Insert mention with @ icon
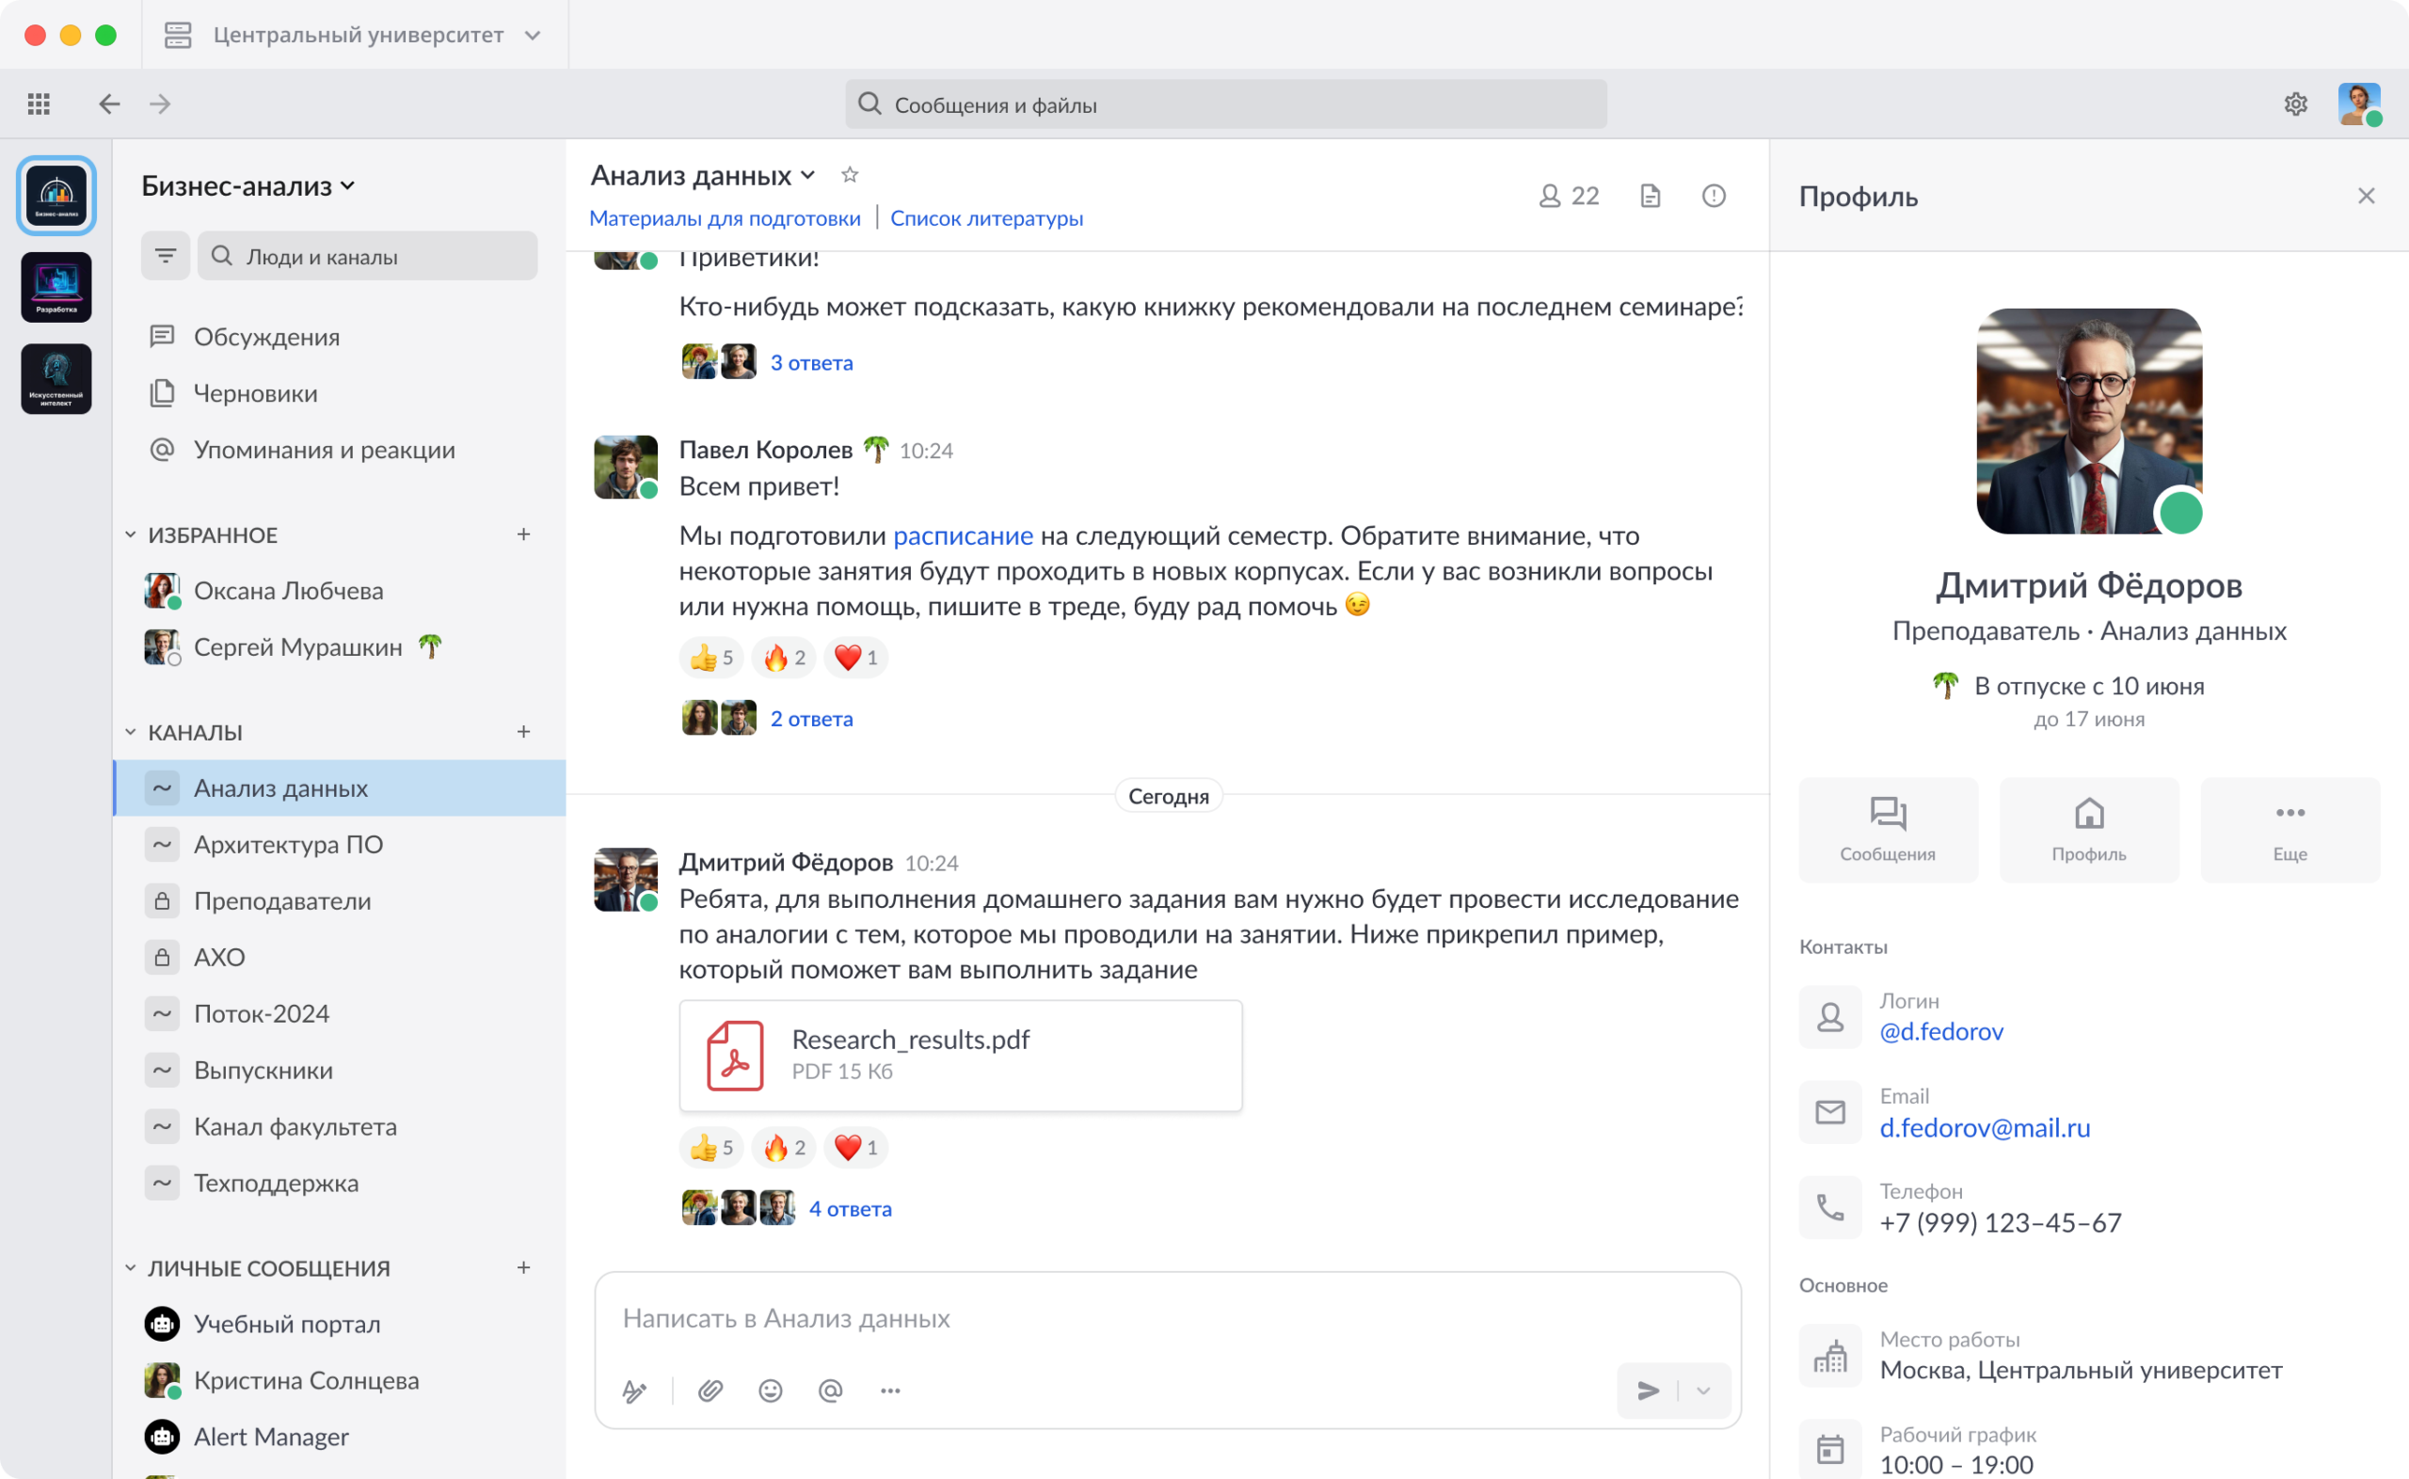Image resolution: width=2409 pixels, height=1479 pixels. click(830, 1390)
